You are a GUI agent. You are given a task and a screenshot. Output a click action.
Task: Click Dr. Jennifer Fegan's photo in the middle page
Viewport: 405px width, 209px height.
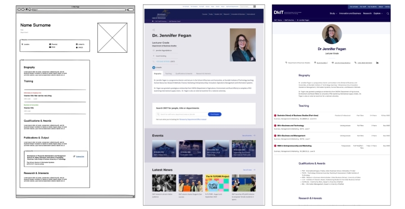point(243,45)
